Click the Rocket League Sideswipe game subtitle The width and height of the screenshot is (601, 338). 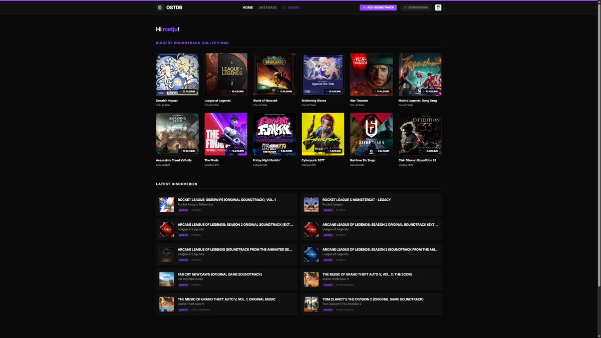point(195,204)
